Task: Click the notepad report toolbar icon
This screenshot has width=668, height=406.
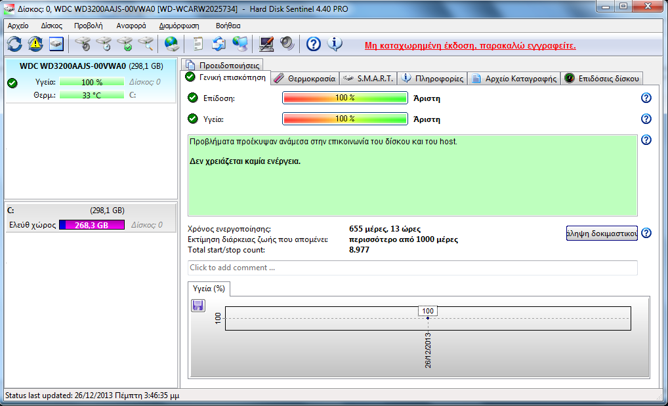Action: point(198,44)
